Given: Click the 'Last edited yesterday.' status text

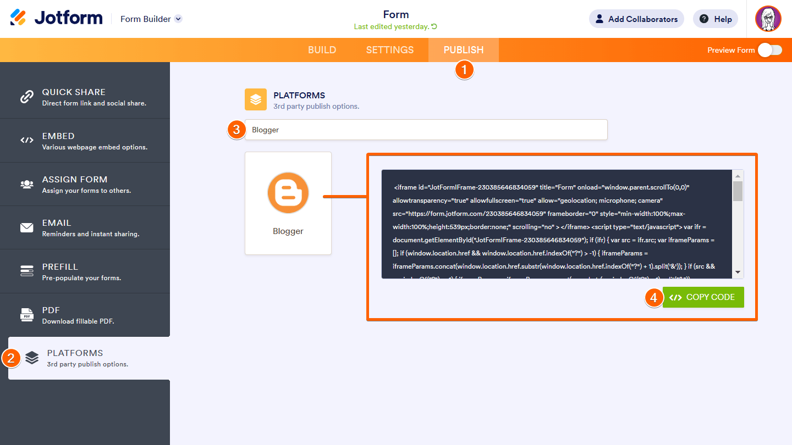Looking at the screenshot, I should pos(391,26).
